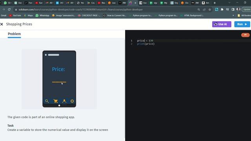251x141 pixels.
Task: Open the Image animated bookmark
Action: tap(64, 16)
